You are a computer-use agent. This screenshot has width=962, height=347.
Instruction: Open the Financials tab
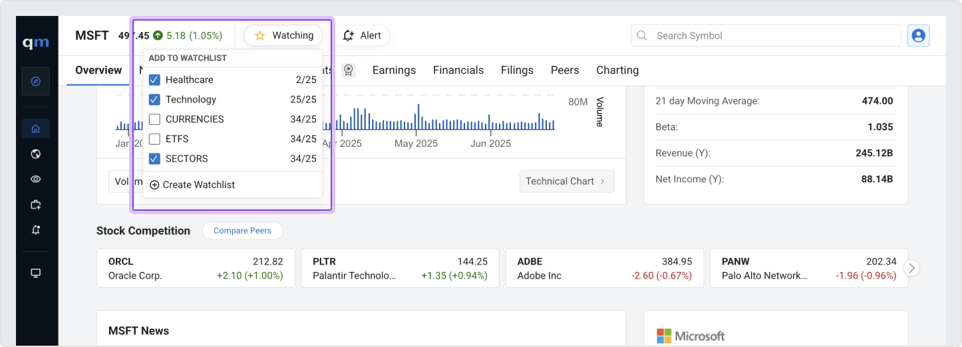click(458, 70)
